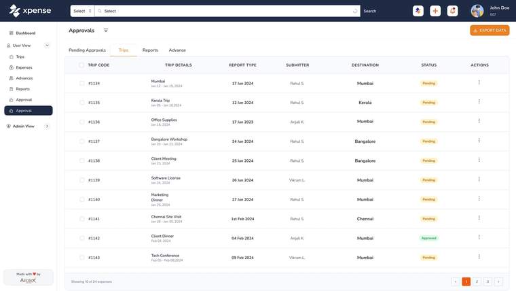Image resolution: width=516 pixels, height=291 pixels.
Task: Open the highlighted Approval sidebar item
Action: point(29,111)
